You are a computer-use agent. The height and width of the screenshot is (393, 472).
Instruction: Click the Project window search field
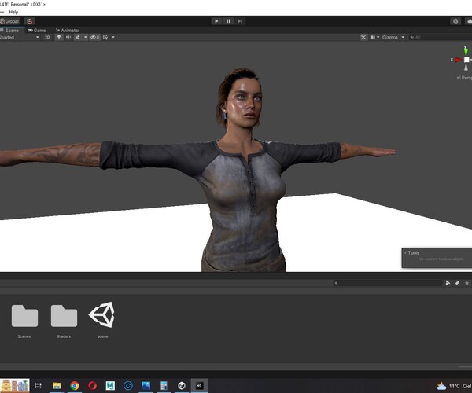(x=388, y=283)
